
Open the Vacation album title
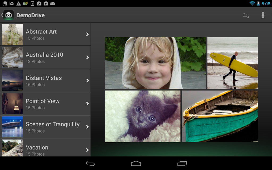(37, 147)
